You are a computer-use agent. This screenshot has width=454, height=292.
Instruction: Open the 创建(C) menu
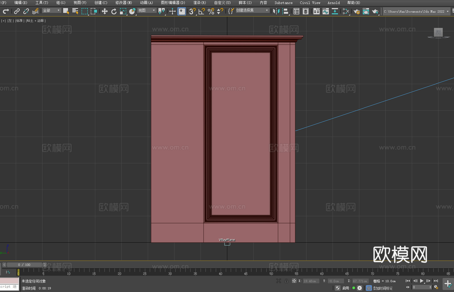101,3
